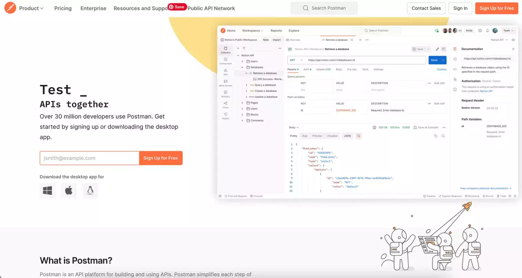Open the Team dropdown in app preview
Screen dimensions: 522x278
(x=508, y=31)
